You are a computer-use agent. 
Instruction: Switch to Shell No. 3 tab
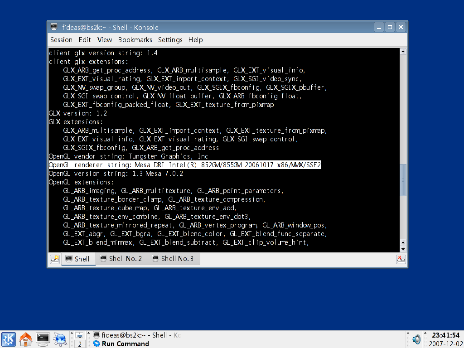pyautogui.click(x=174, y=259)
